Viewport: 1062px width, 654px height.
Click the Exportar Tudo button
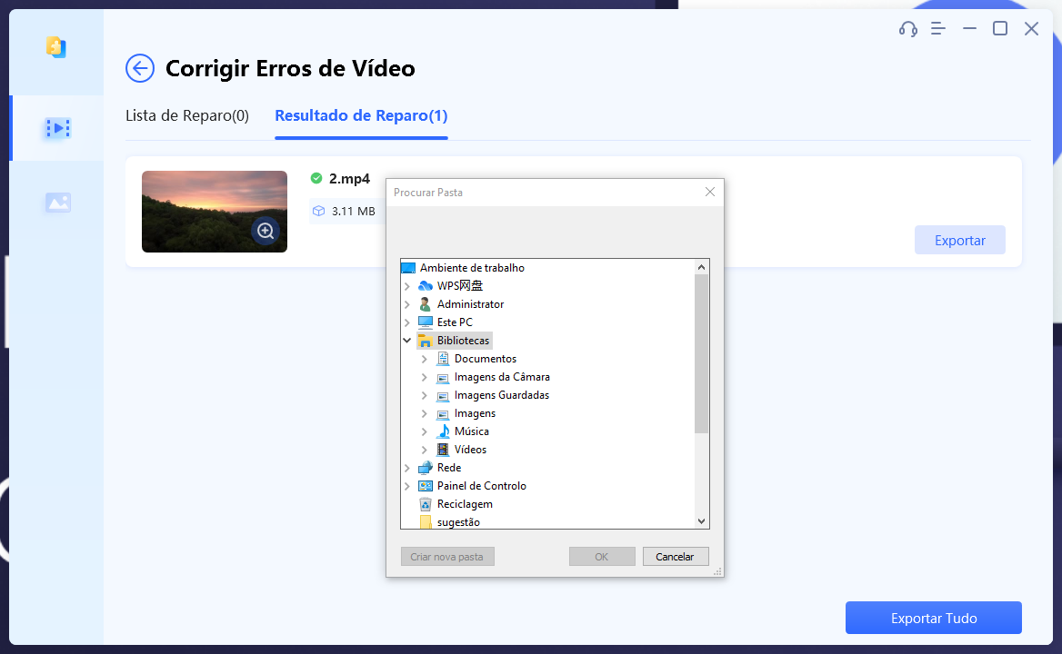click(933, 618)
